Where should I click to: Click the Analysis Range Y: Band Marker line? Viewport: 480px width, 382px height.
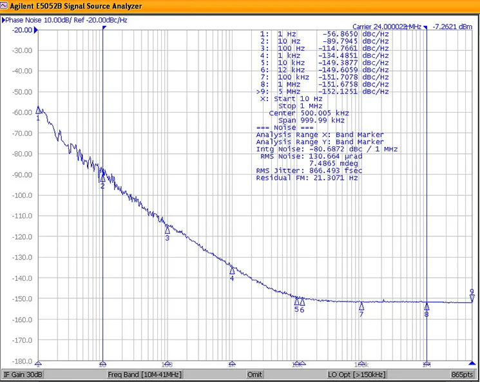[320, 142]
